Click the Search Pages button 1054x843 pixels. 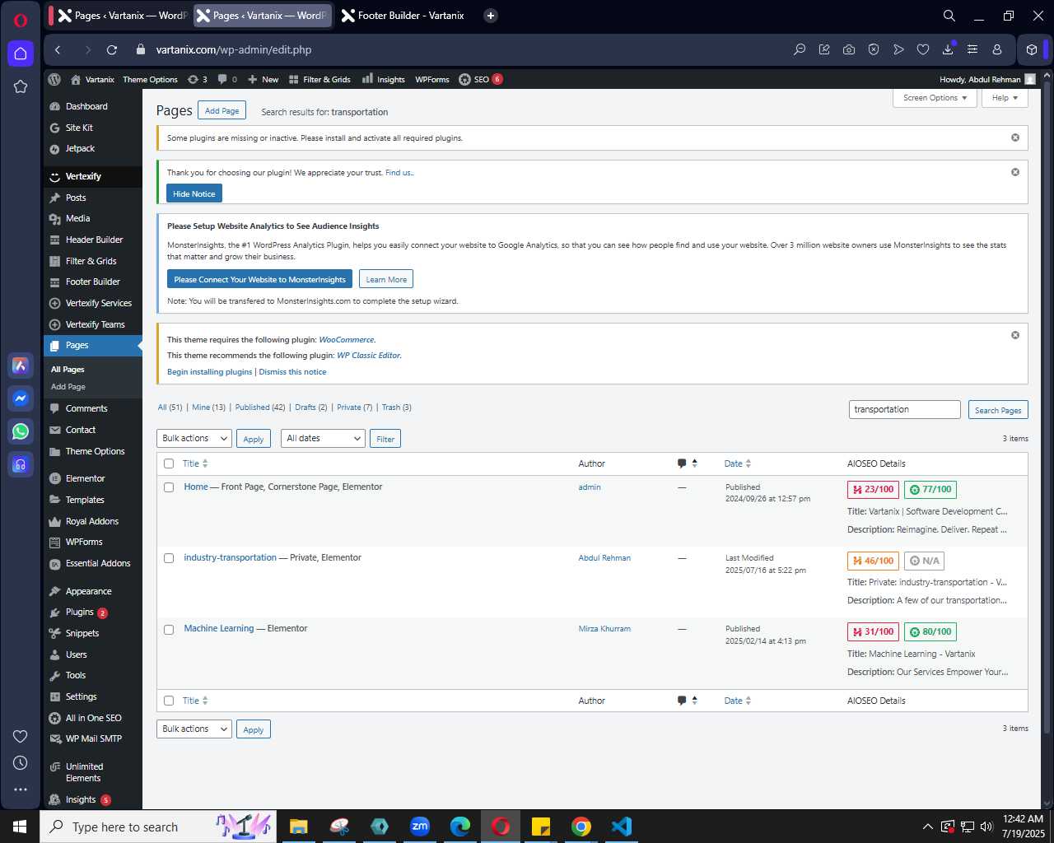coord(998,410)
